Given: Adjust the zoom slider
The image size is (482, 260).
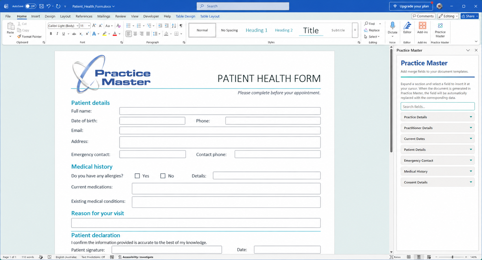Looking at the screenshot, I should coord(452,257).
